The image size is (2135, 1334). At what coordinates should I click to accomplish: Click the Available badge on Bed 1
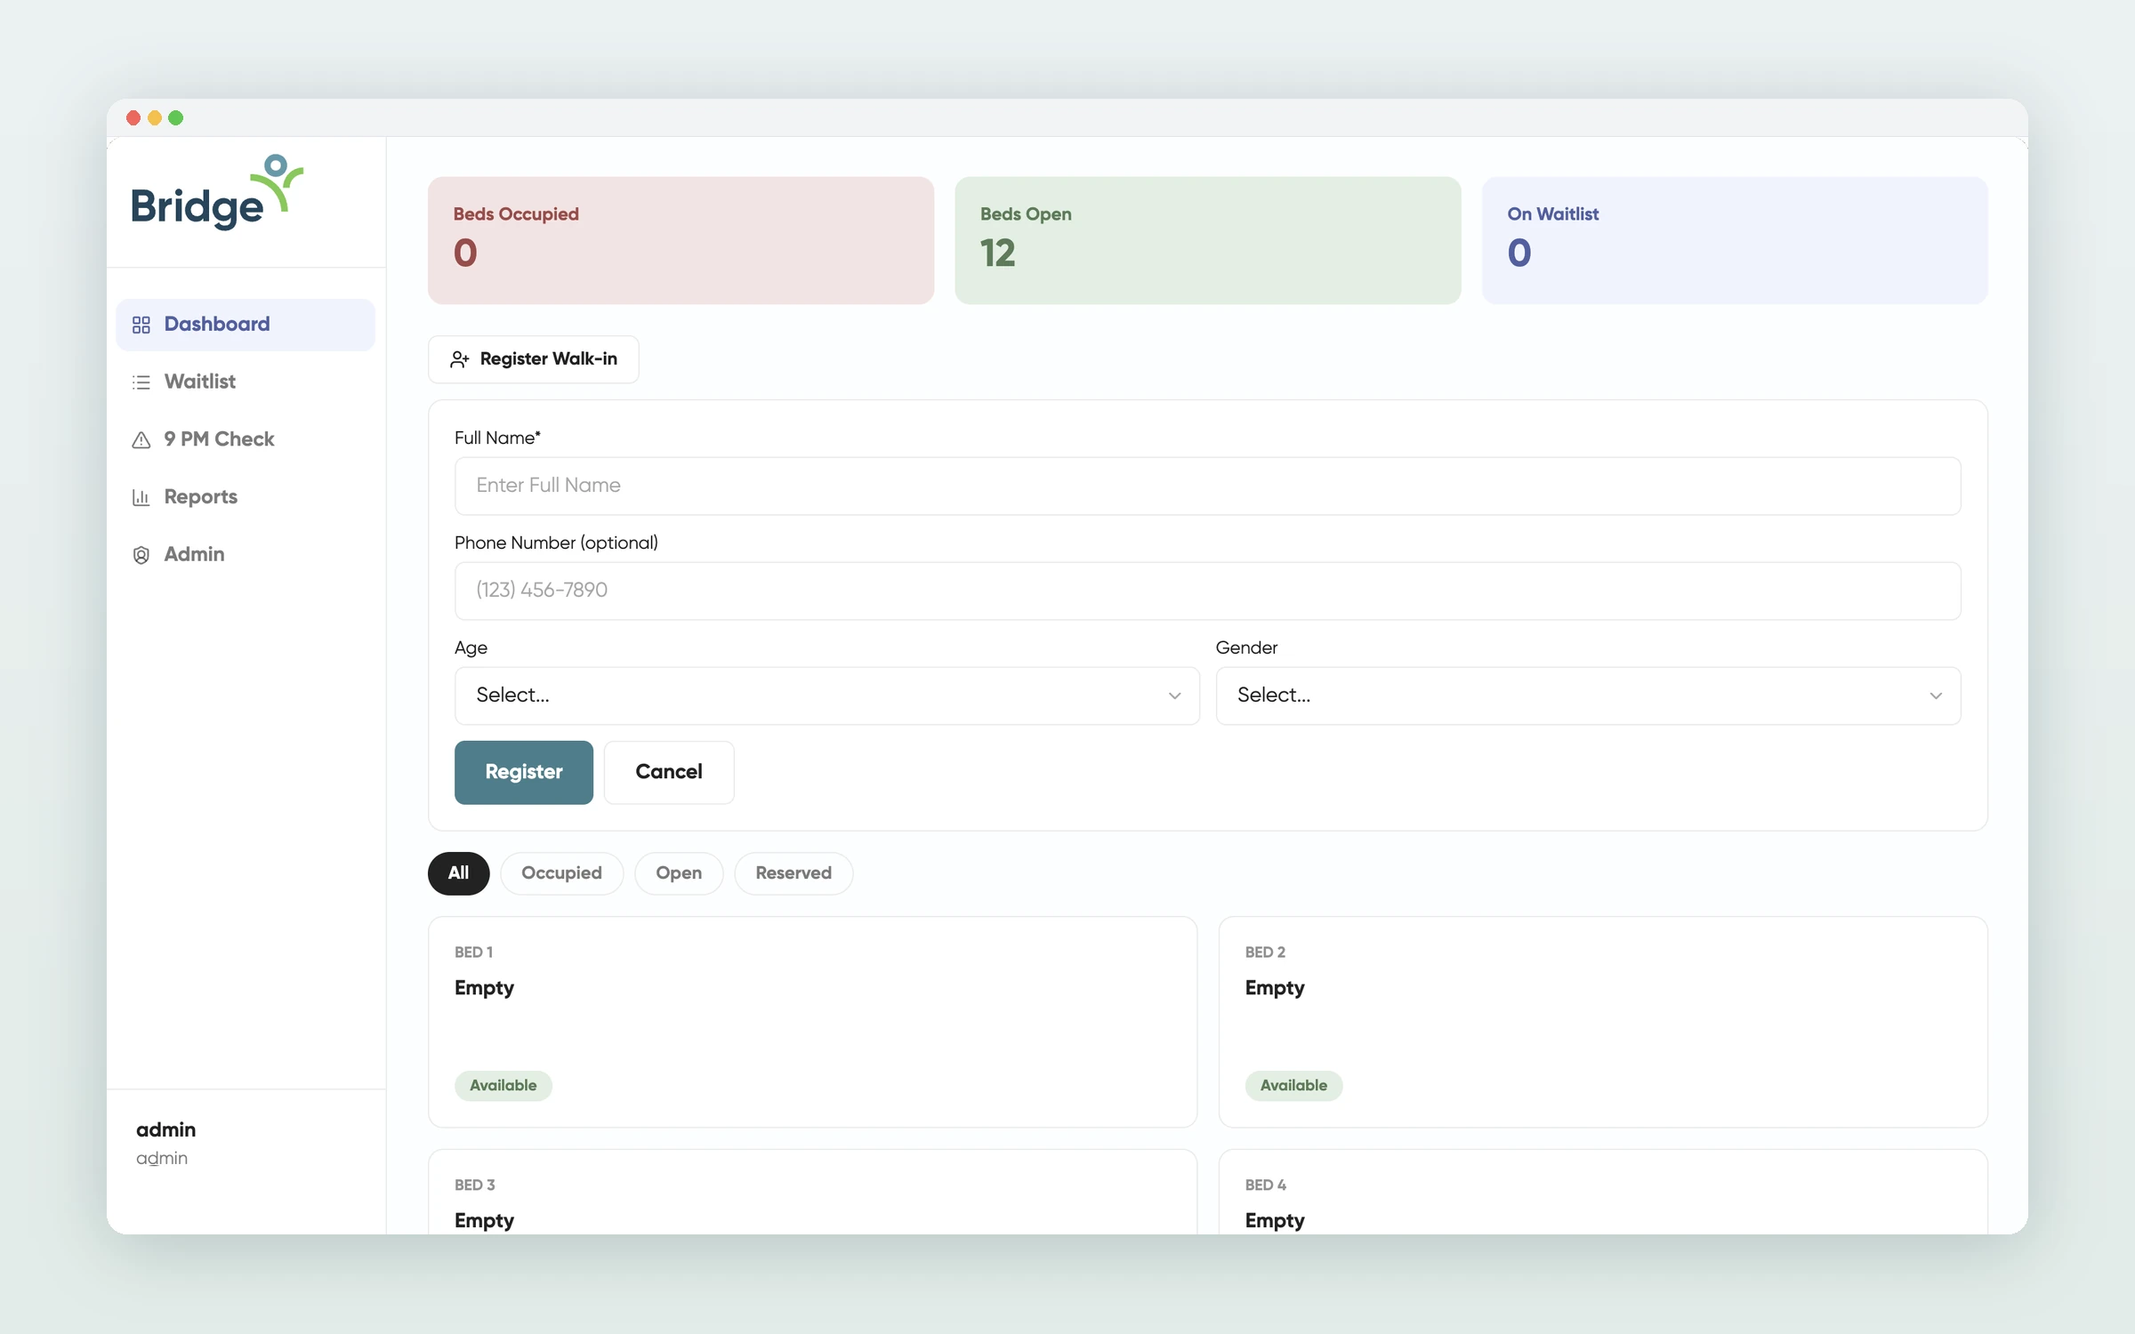(504, 1085)
